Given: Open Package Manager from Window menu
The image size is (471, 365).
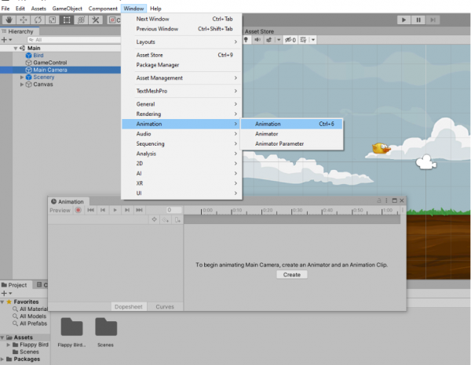Looking at the screenshot, I should (x=181, y=65).
